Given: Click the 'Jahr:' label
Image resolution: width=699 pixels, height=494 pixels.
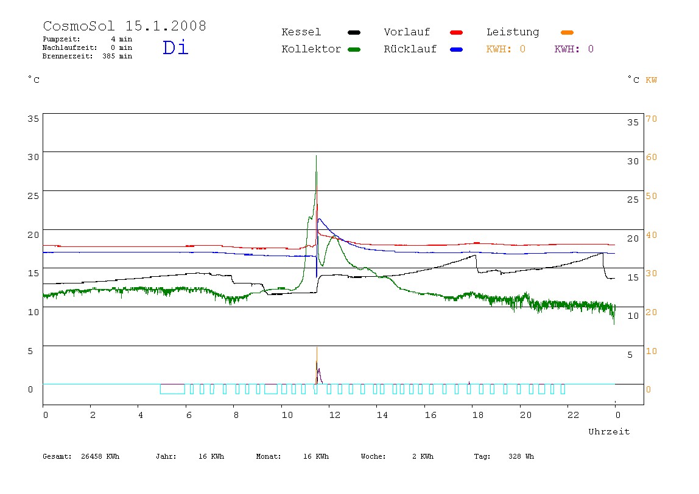Looking at the screenshot, I should coord(166,456).
